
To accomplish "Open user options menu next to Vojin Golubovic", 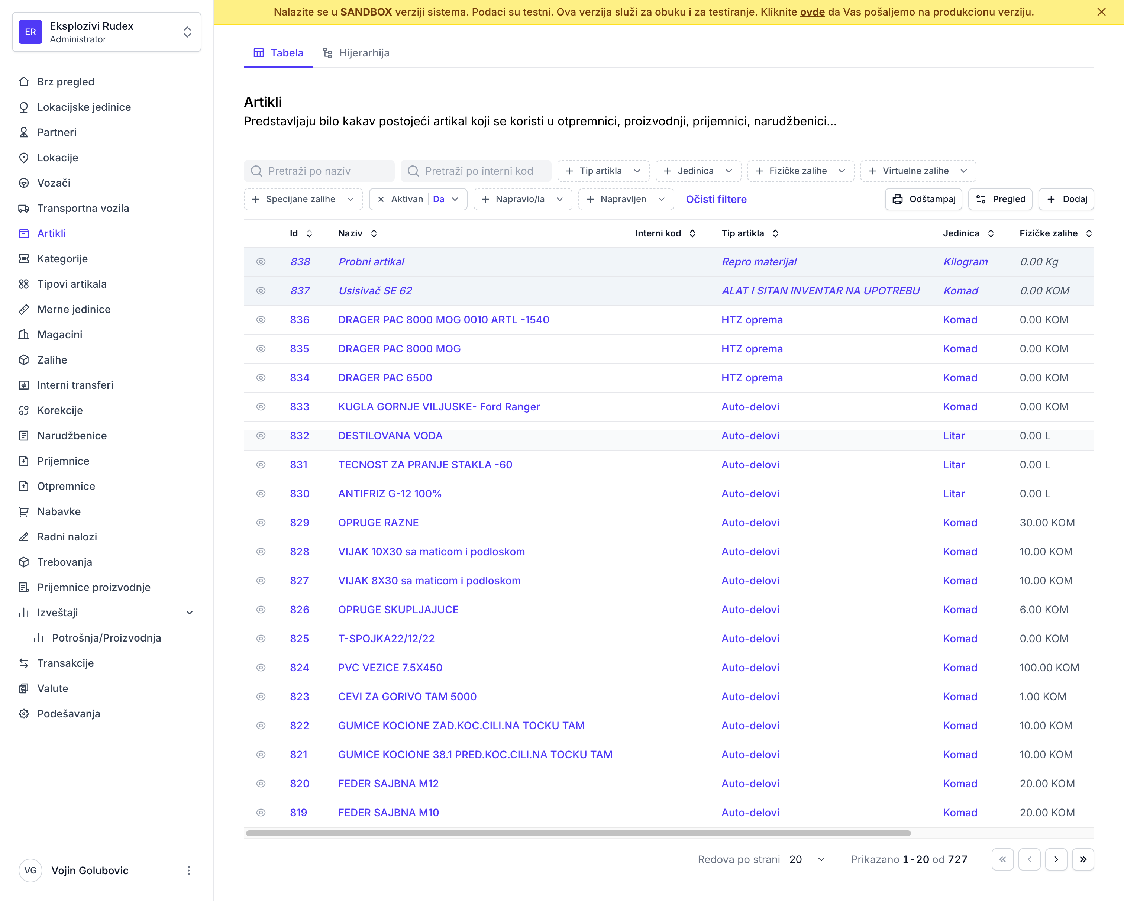I will (189, 870).
